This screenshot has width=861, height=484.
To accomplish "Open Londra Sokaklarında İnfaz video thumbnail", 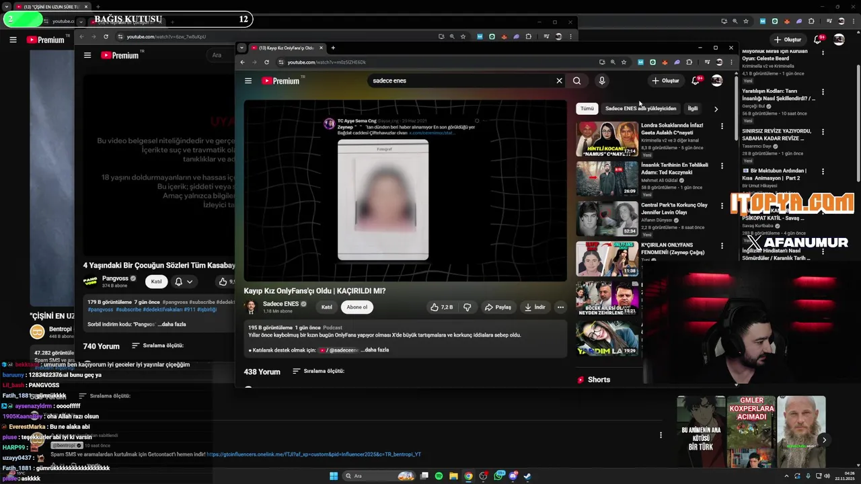I will (607, 138).
